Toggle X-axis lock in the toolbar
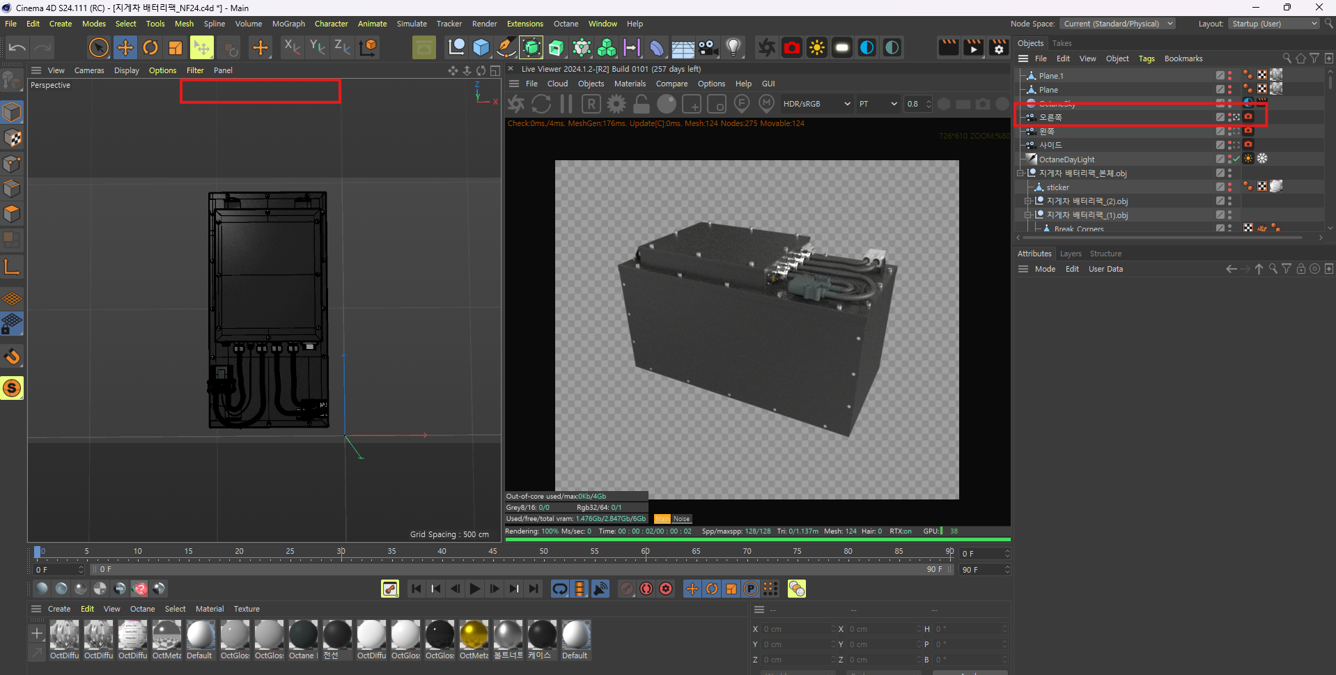 point(292,47)
